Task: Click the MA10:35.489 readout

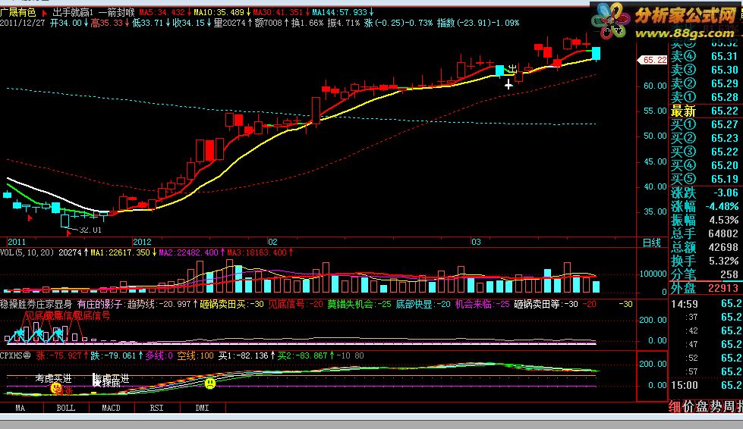Action: (222, 12)
